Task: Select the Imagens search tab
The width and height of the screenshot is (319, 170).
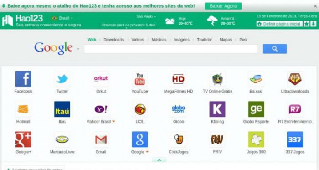Action: click(x=182, y=40)
